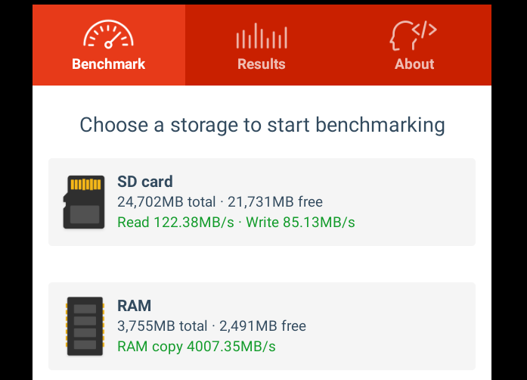Open the About tab
Image resolution: width=527 pixels, height=380 pixels.
click(x=414, y=45)
